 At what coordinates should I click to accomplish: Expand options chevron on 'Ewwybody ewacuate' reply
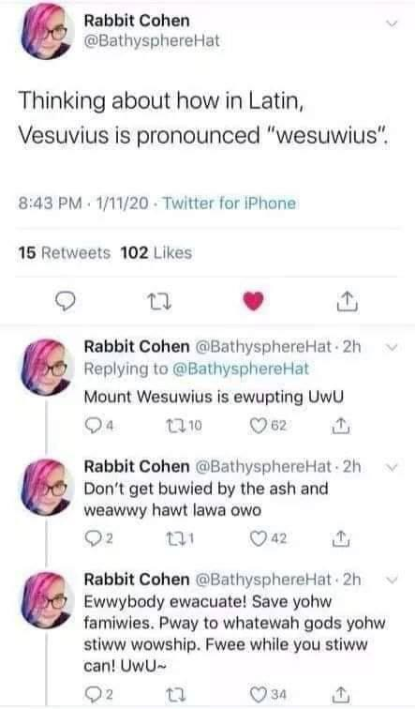pyautogui.click(x=392, y=581)
